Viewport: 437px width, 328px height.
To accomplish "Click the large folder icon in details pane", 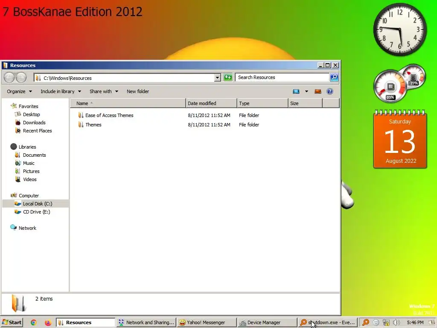I will pos(19,303).
